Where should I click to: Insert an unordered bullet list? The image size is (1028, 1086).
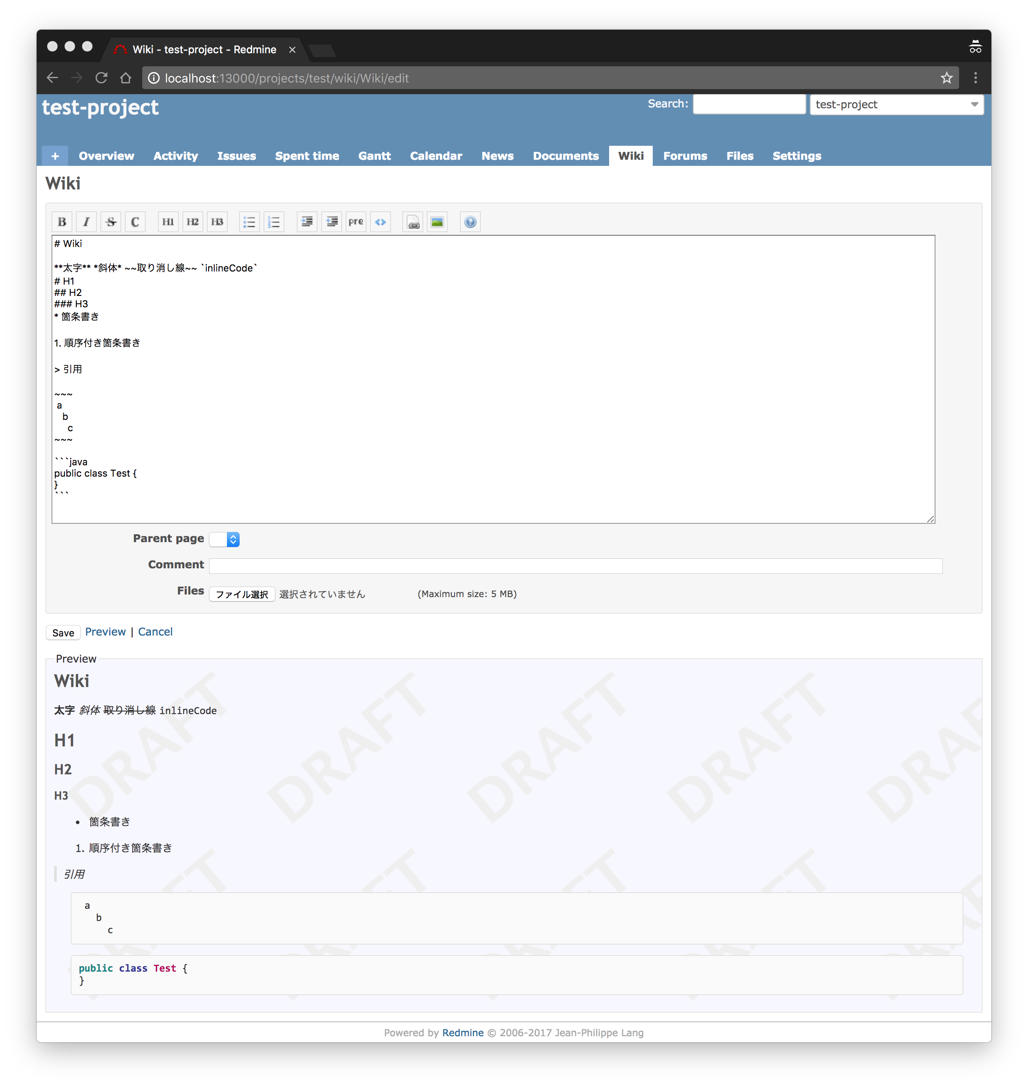pos(249,222)
